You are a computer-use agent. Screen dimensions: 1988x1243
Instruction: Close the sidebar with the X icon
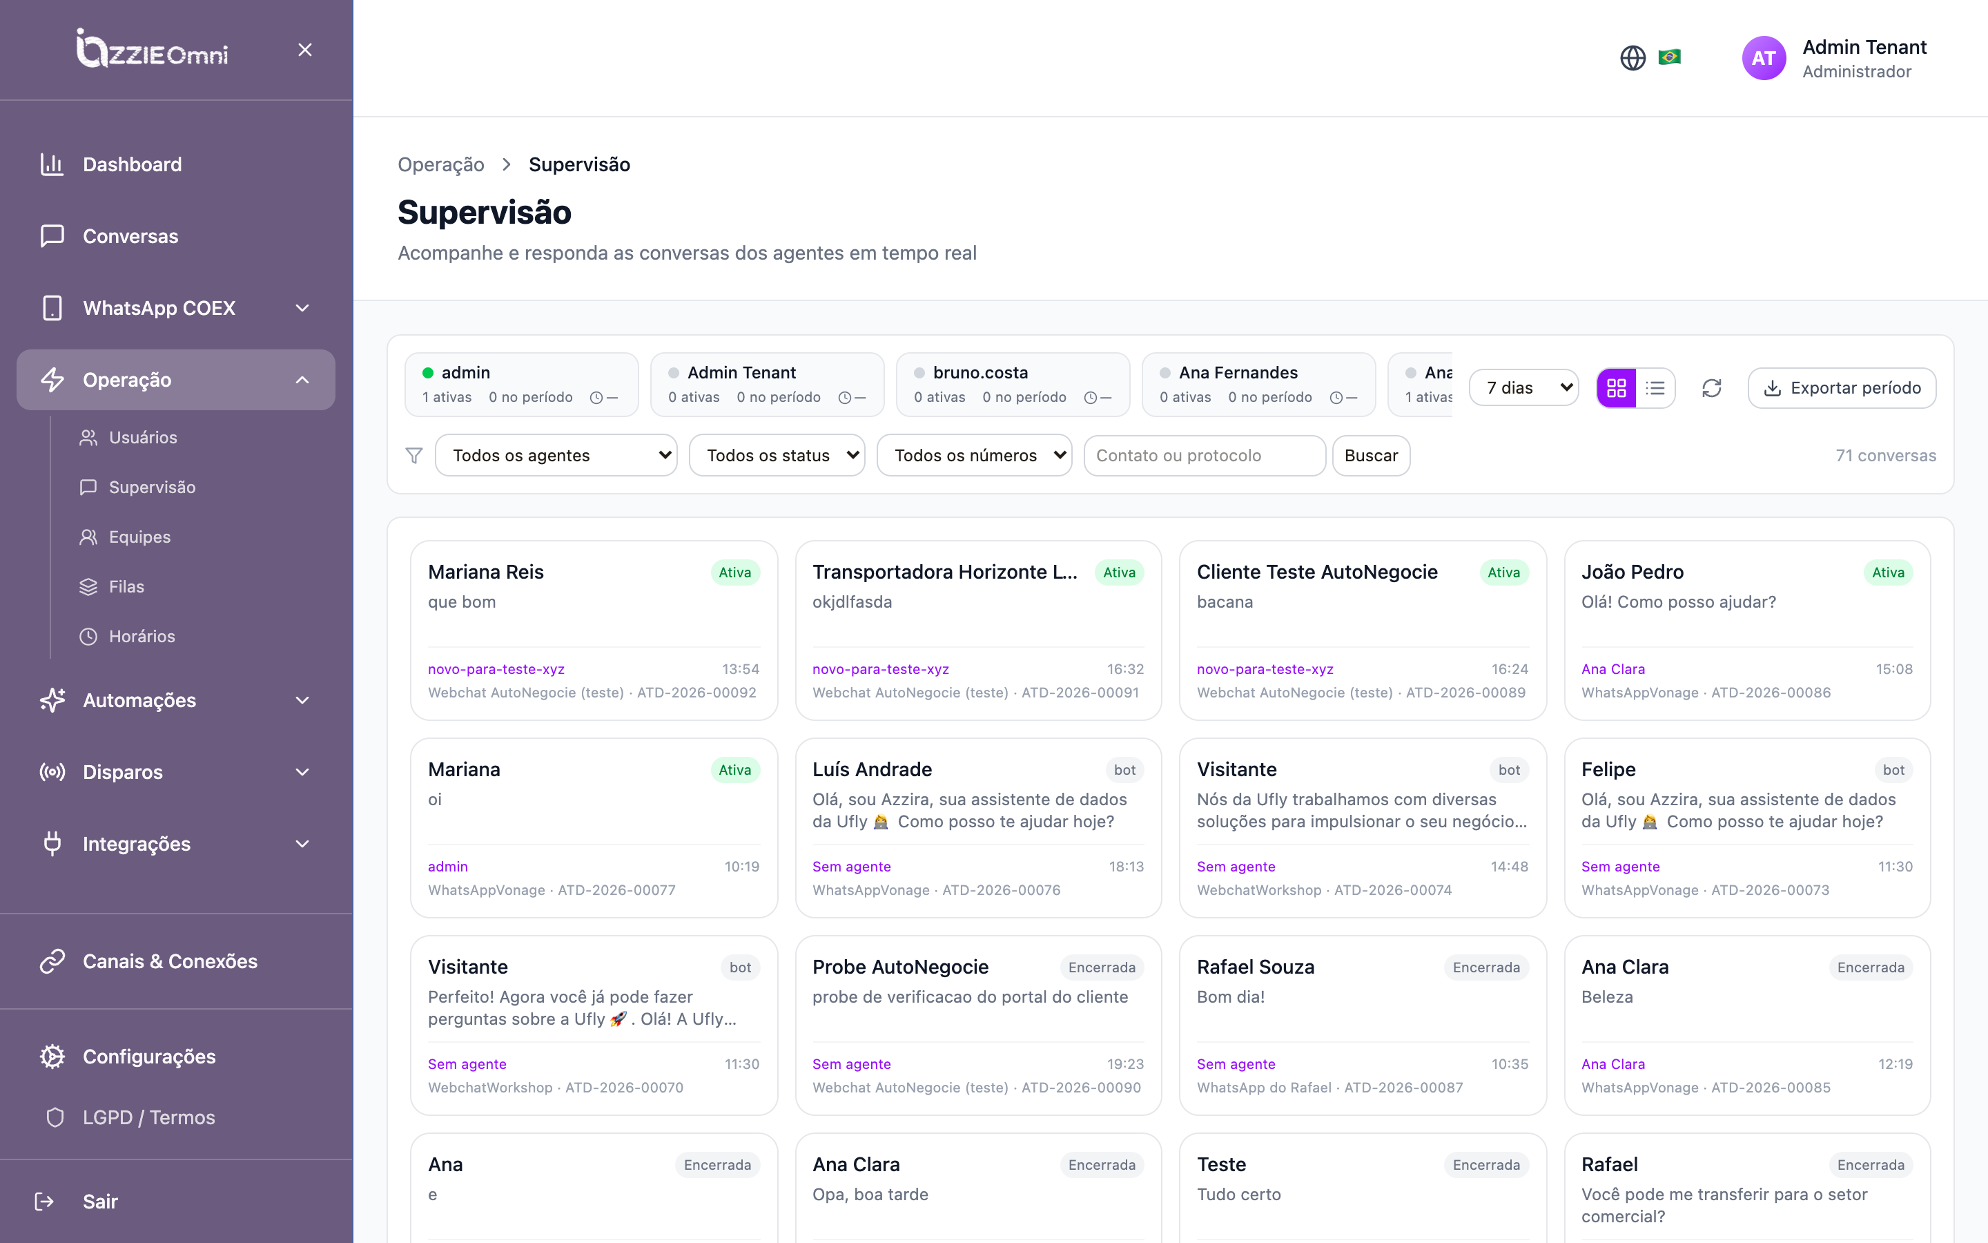coord(305,50)
